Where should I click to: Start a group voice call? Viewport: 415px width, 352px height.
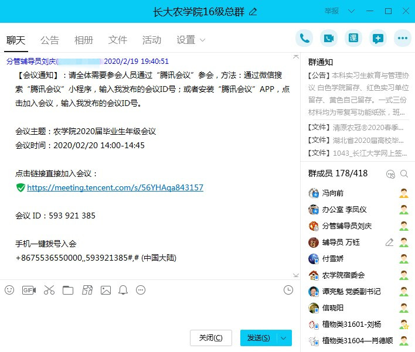[x=304, y=38]
